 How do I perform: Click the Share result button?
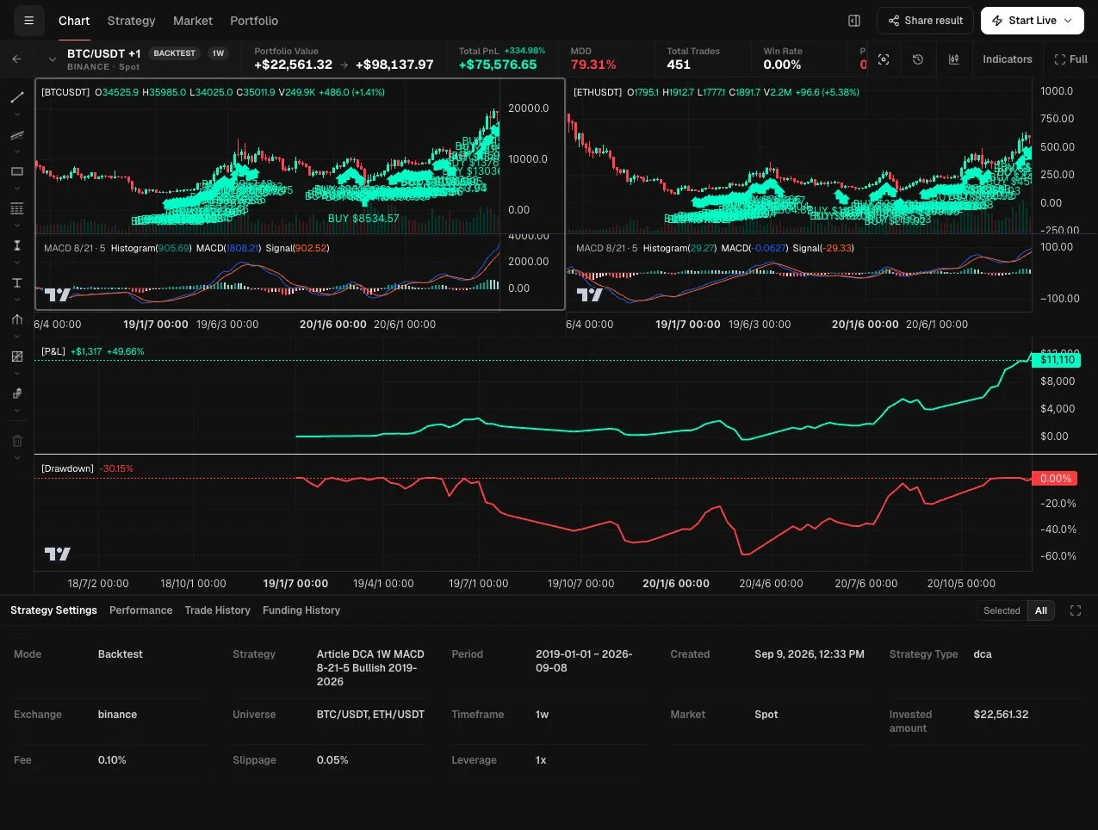(925, 21)
